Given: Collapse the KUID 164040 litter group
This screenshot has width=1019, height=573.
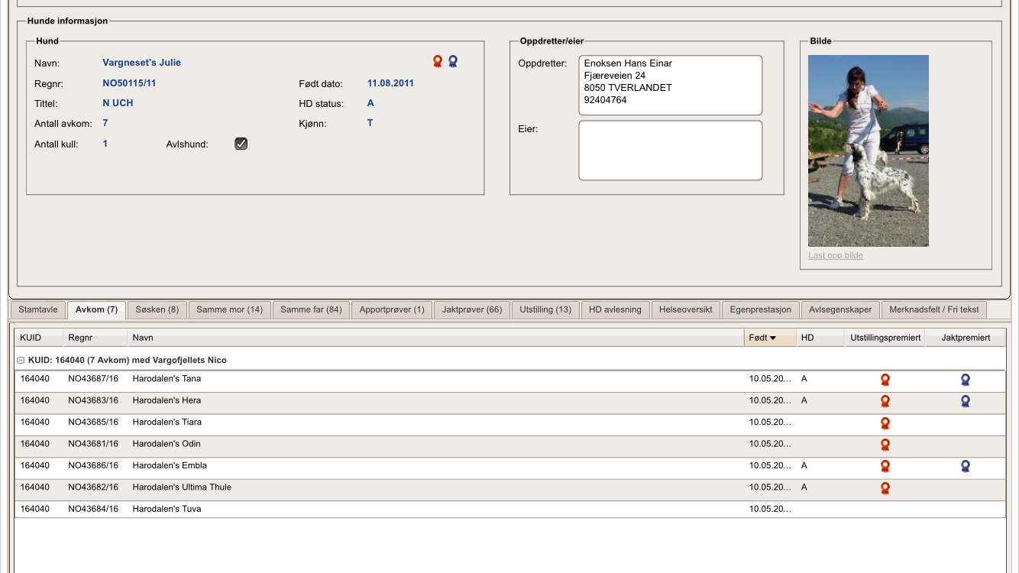Looking at the screenshot, I should (21, 361).
